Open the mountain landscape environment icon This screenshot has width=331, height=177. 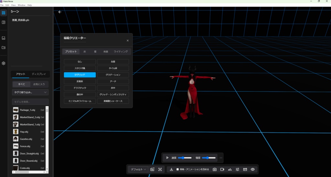pos(230,169)
